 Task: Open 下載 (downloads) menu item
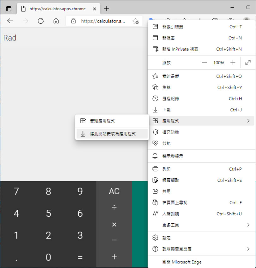point(201,110)
